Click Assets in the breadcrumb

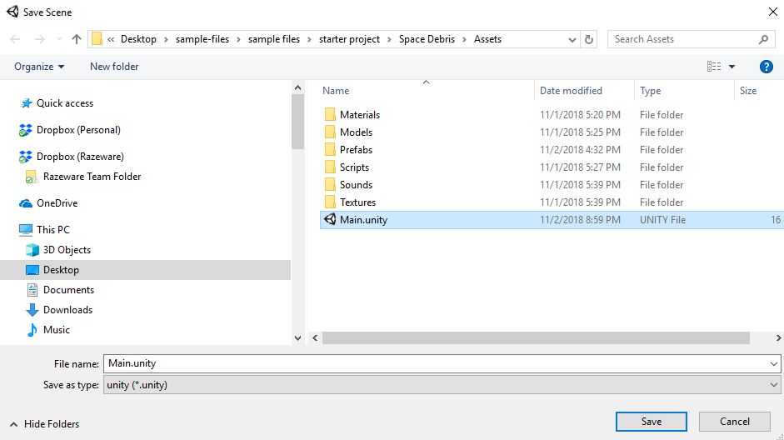[x=487, y=39]
